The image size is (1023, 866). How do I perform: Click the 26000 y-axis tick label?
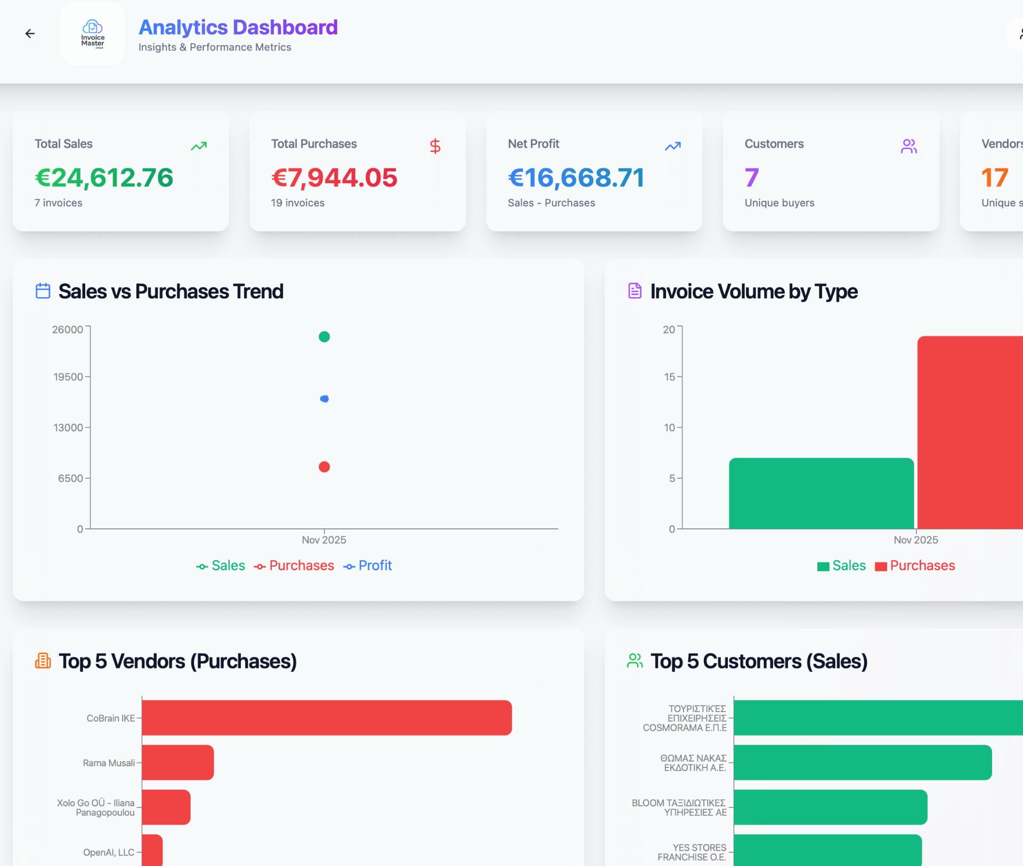click(x=68, y=330)
